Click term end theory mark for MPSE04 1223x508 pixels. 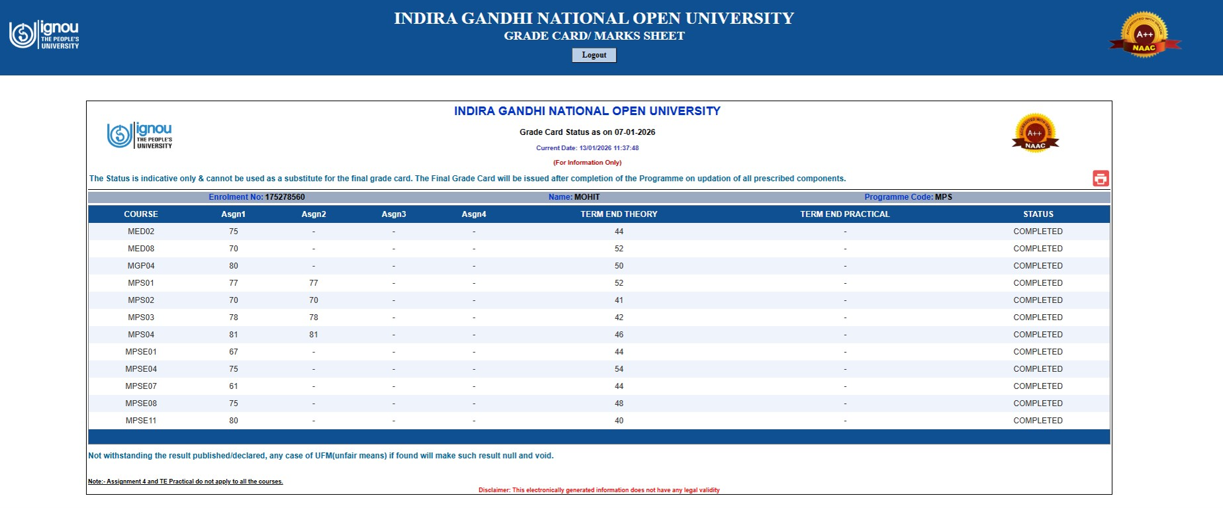coord(618,369)
